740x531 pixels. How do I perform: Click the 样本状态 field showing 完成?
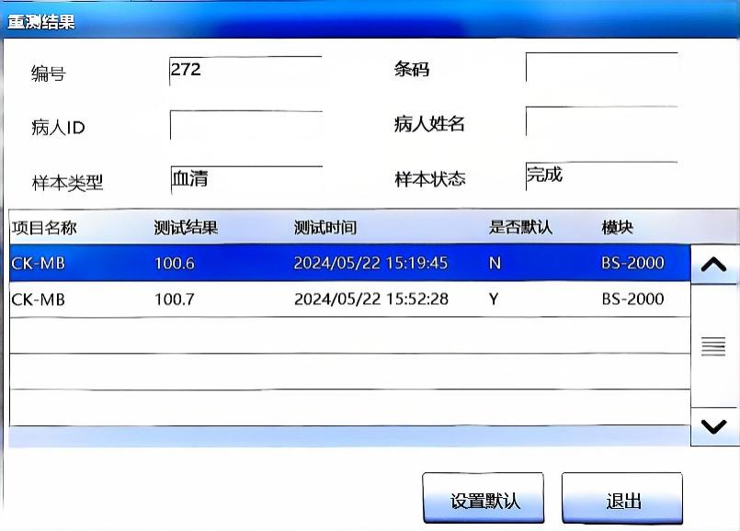pos(601,176)
